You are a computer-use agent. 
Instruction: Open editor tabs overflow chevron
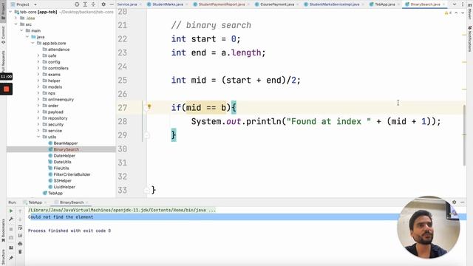(455, 4)
